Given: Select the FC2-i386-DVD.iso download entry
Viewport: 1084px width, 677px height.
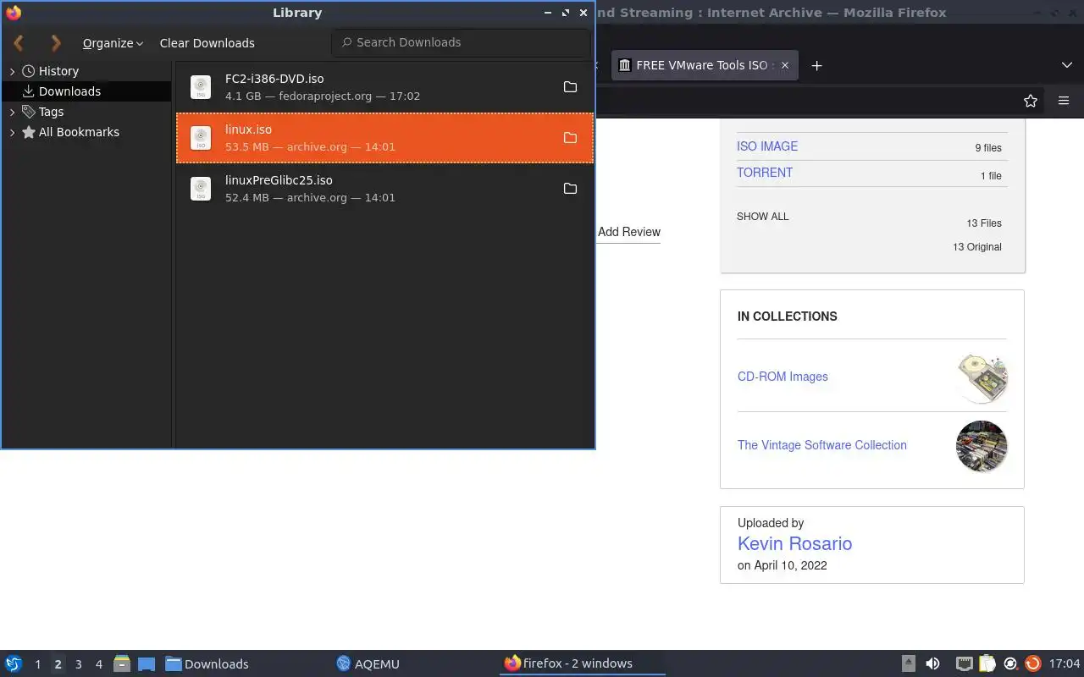Looking at the screenshot, I should click(384, 87).
